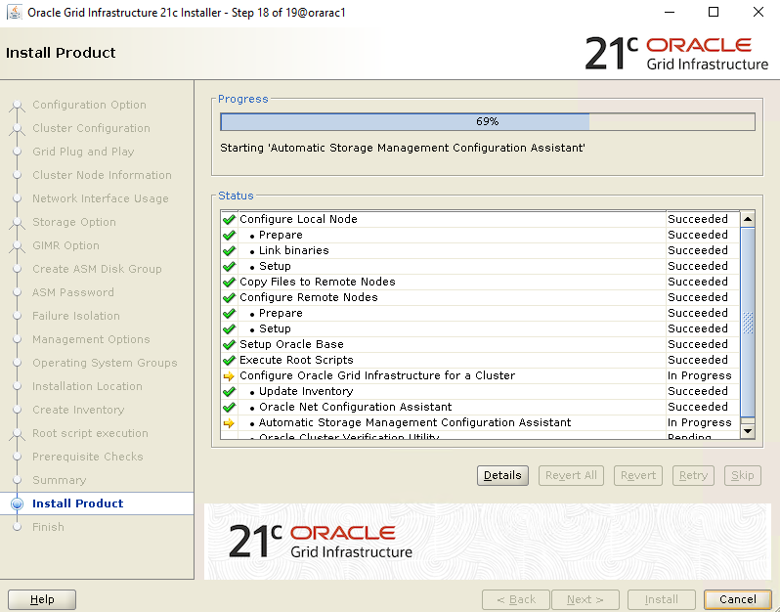Click the green checkmark beside Configure Local Node
Viewport: 780px width, 612px height.
tap(229, 219)
